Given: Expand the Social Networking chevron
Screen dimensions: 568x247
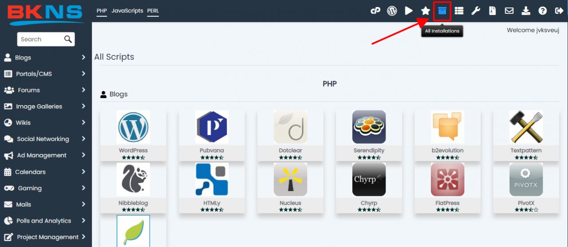Looking at the screenshot, I should click(83, 139).
